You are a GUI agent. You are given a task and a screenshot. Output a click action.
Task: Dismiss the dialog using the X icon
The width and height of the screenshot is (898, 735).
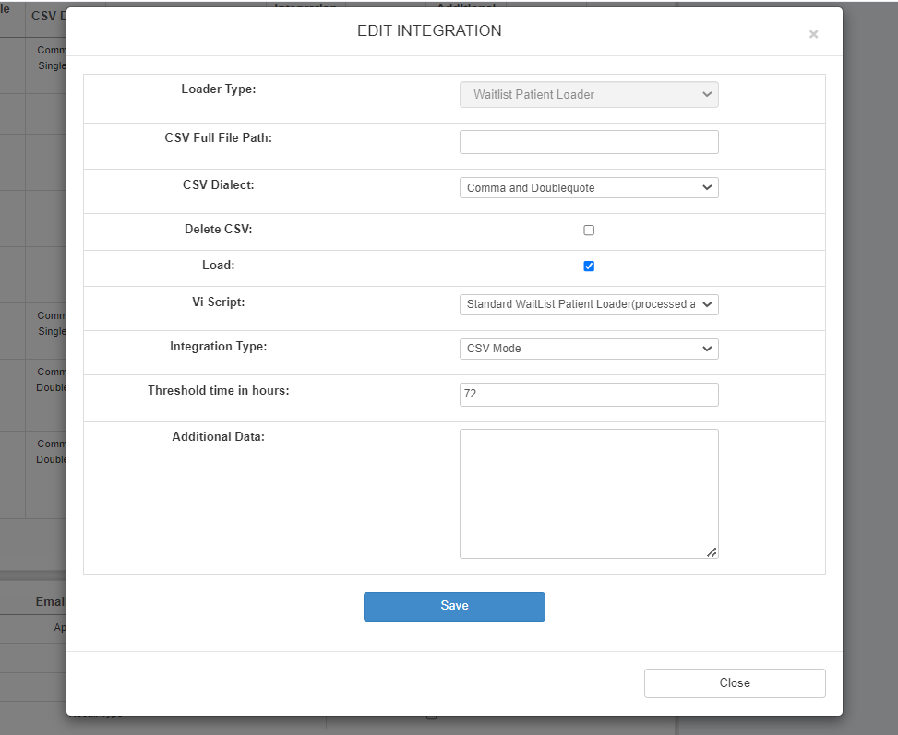pos(813,34)
